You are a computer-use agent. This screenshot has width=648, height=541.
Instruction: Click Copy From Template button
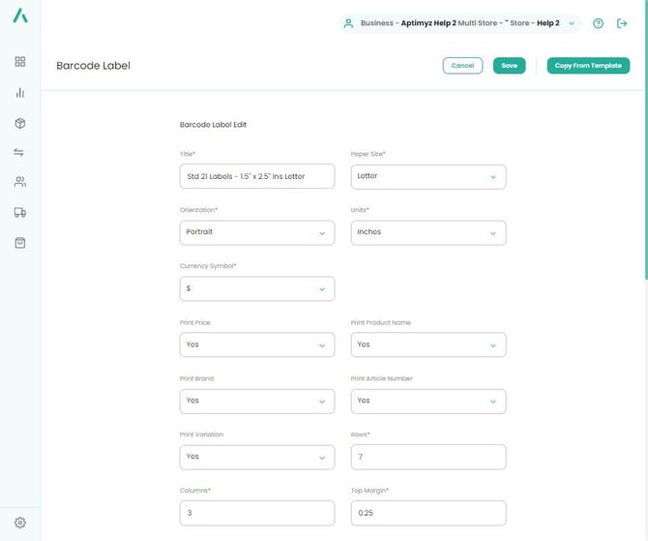click(x=588, y=66)
